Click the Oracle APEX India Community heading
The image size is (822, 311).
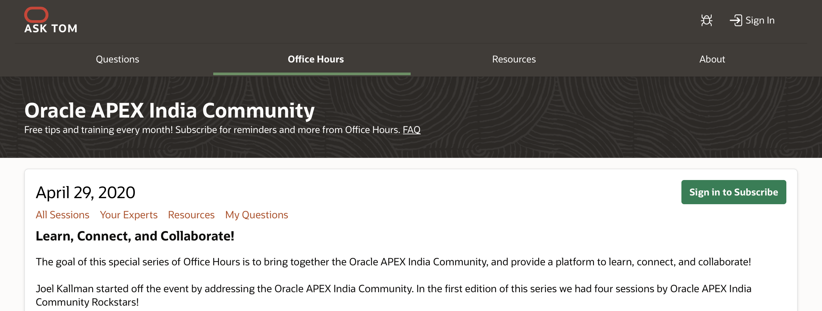170,110
